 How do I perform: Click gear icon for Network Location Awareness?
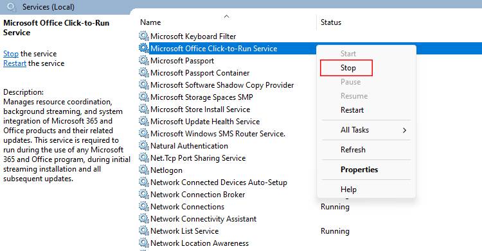(143, 243)
